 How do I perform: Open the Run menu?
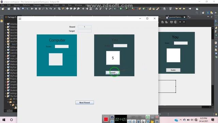69,5
